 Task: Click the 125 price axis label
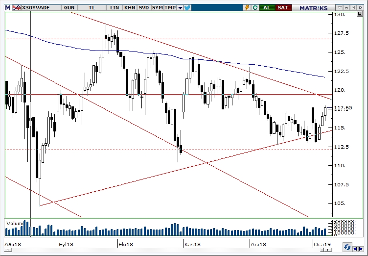tap(340, 52)
